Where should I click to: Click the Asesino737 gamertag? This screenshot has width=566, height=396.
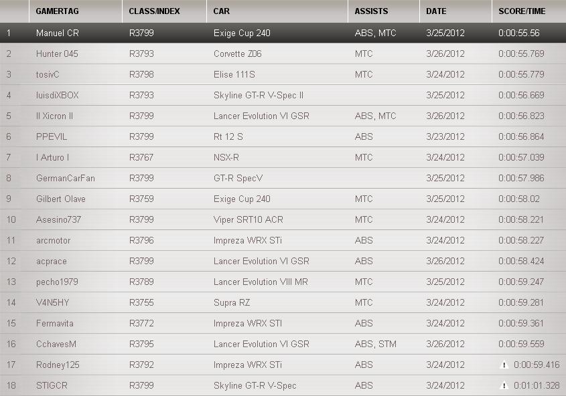point(58,219)
